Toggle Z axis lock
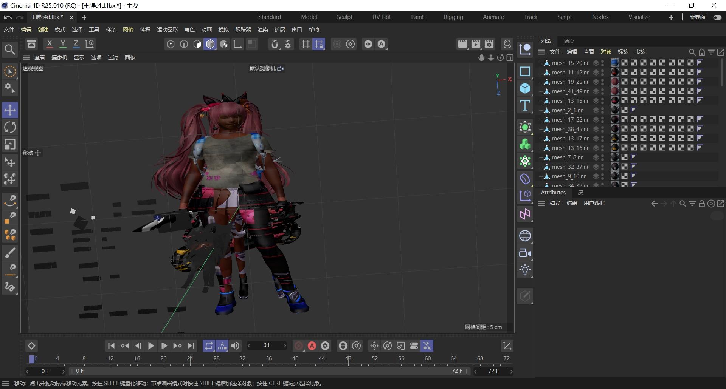Viewport: 726px width, 389px height. pos(76,44)
